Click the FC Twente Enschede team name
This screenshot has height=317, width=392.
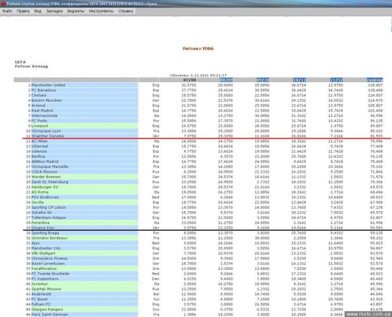[50, 274]
